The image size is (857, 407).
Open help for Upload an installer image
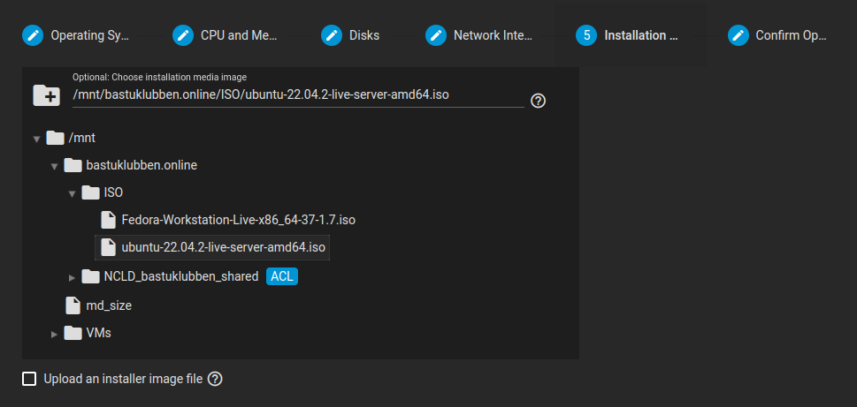point(215,379)
